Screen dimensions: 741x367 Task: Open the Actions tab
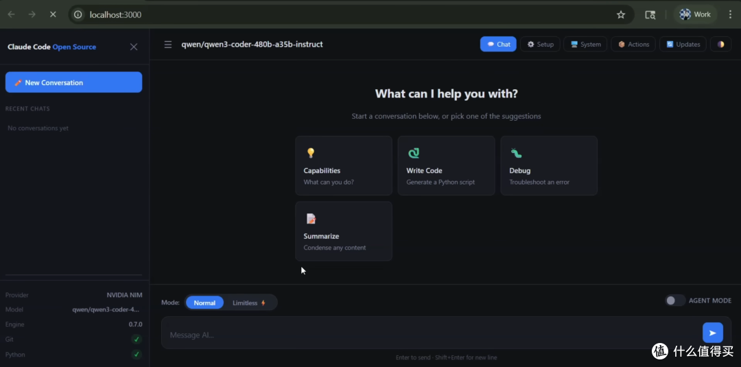[x=633, y=45]
